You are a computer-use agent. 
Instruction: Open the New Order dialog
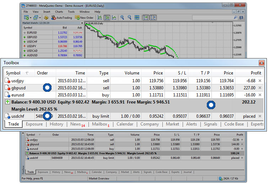point(84,17)
